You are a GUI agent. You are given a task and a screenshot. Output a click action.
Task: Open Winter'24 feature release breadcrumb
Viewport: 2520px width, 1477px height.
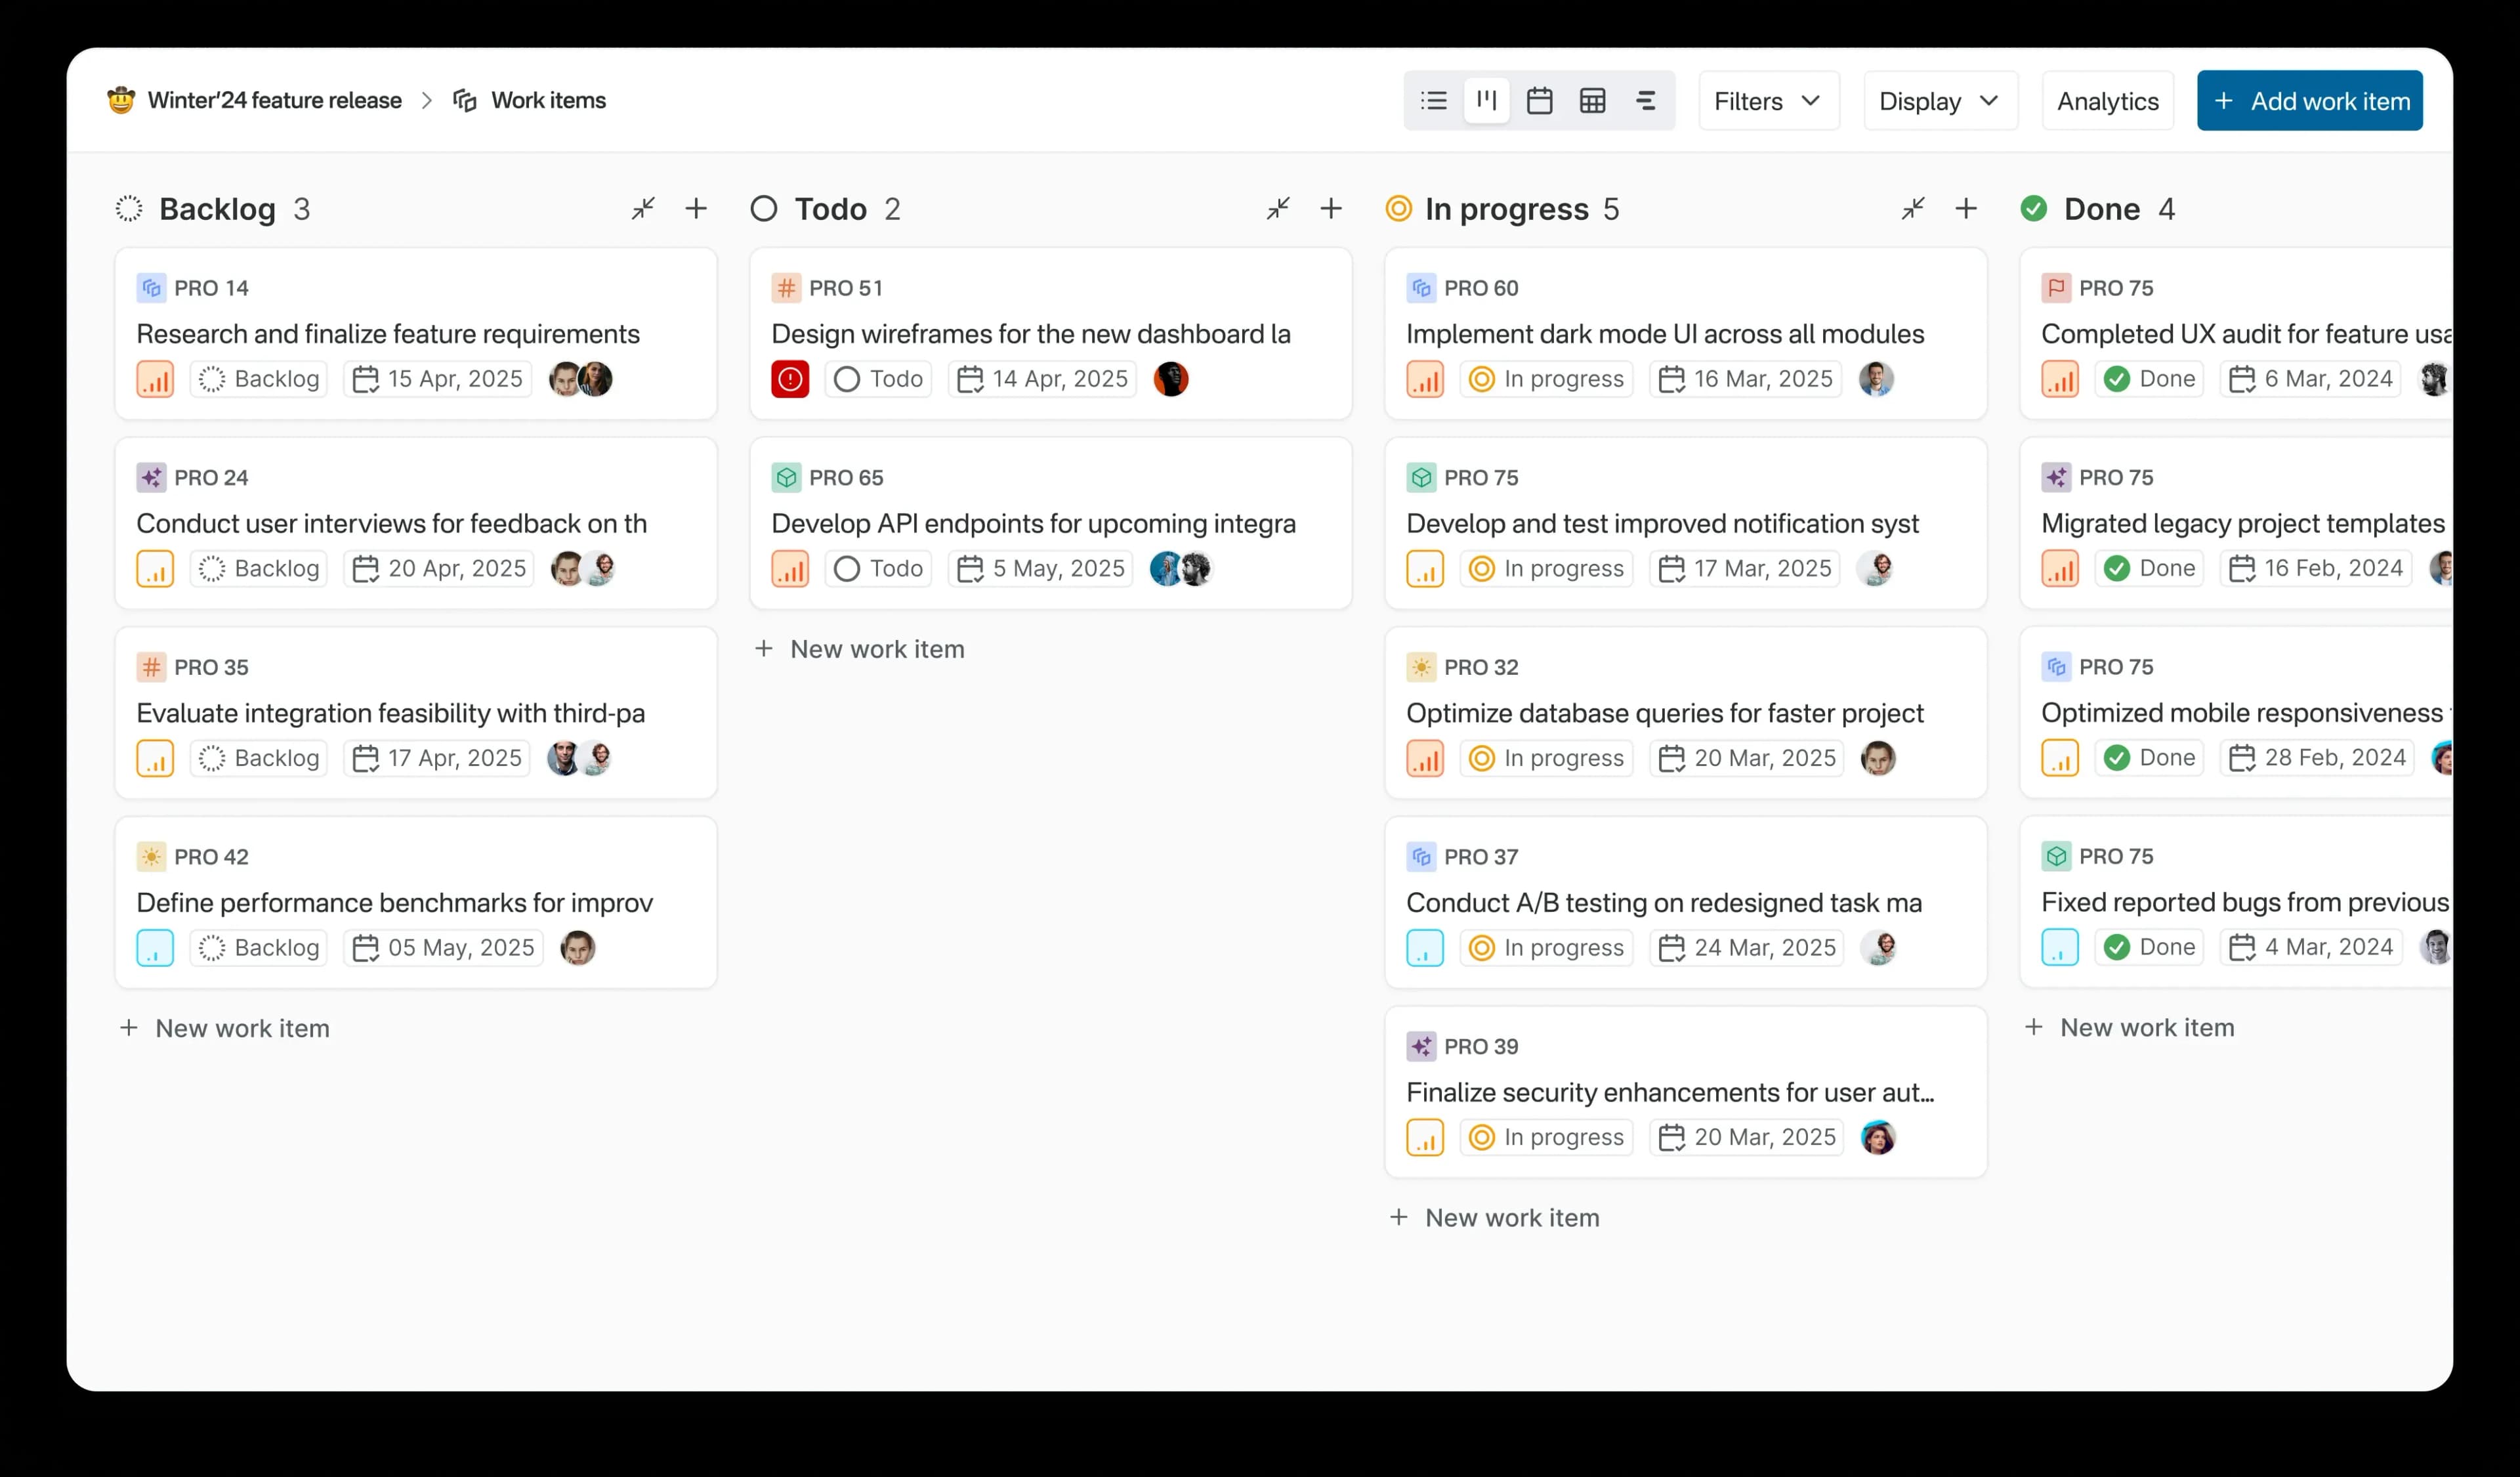(274, 101)
